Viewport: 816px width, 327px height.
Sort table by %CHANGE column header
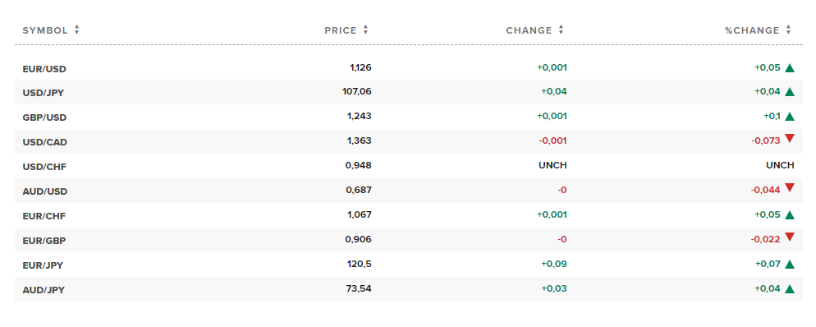[752, 30]
